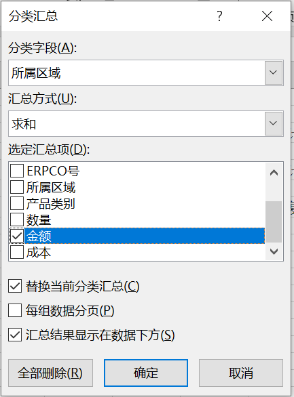
Task: Click the list scroll down arrow
Action: point(274,251)
